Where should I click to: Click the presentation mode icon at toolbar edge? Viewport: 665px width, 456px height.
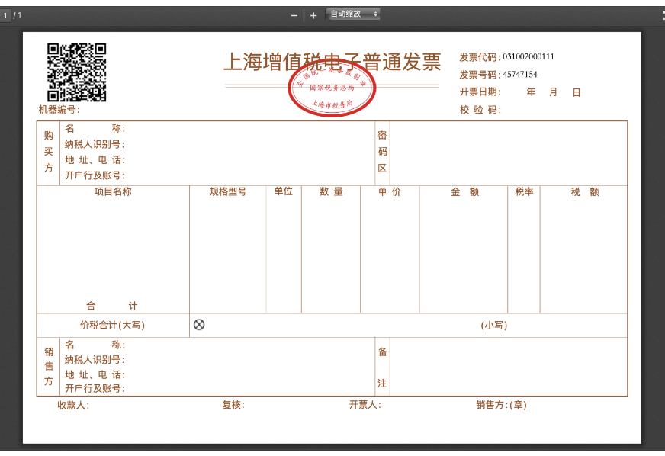coord(663,16)
